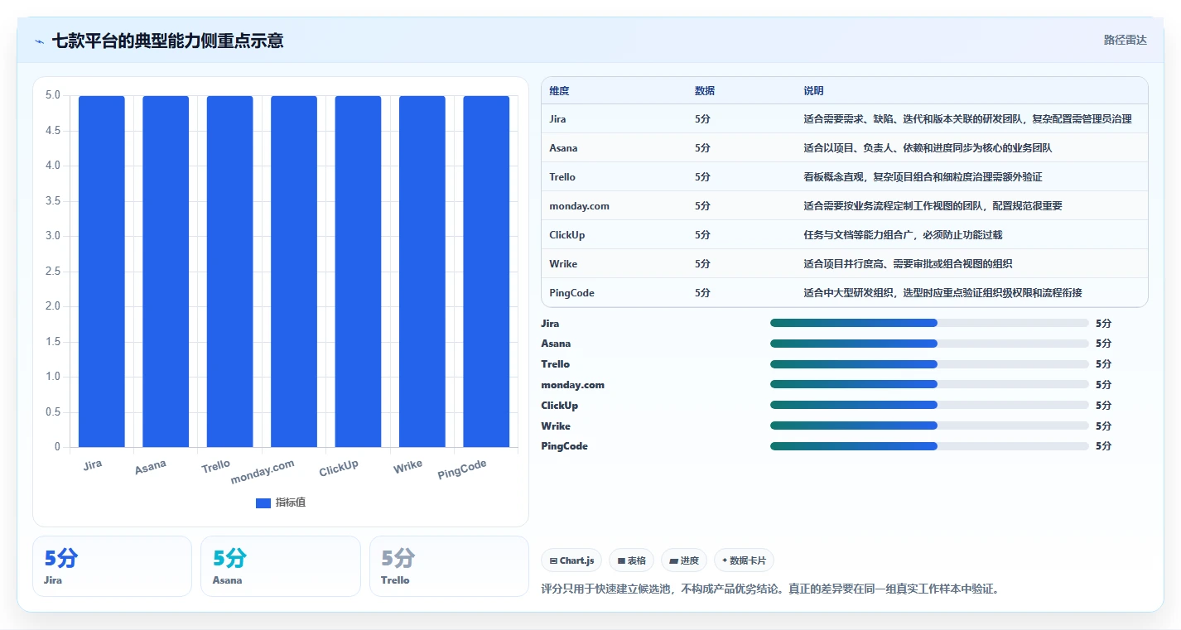This screenshot has height=630, width=1181.
Task: Click the PingCode bar in the chart
Action: tap(486, 272)
